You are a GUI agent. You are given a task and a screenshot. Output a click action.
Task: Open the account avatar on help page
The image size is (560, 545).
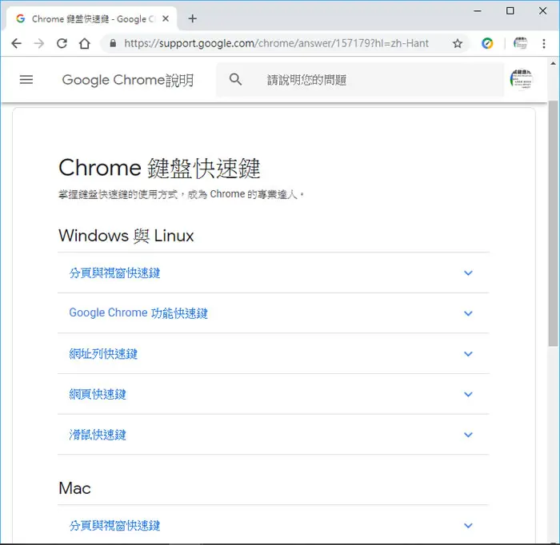[x=521, y=80]
